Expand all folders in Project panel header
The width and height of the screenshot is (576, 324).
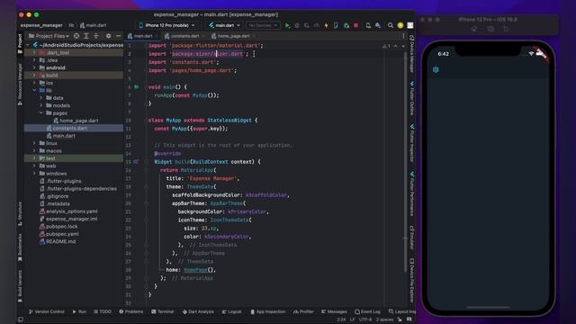point(86,36)
